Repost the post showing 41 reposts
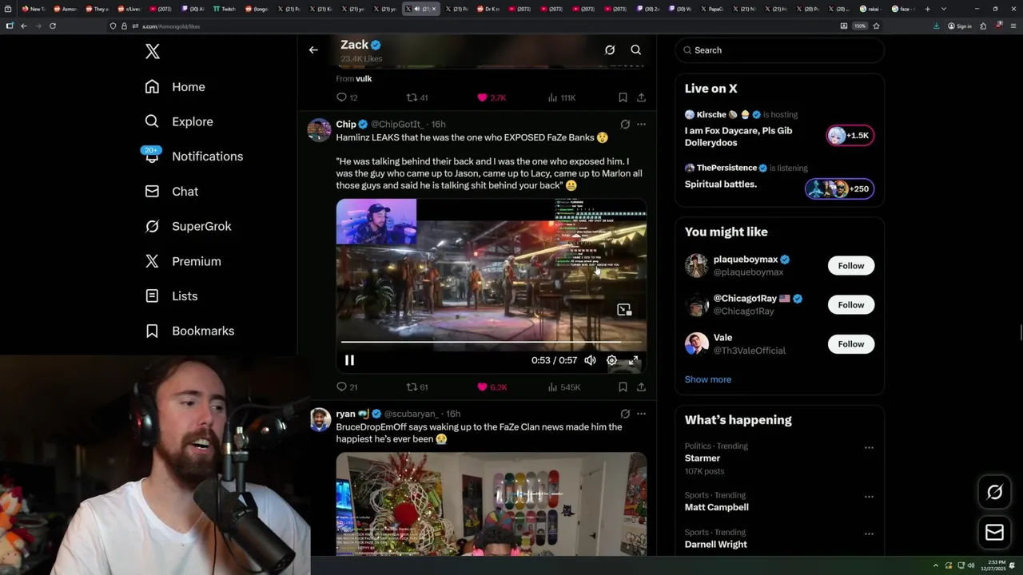The image size is (1023, 575). pos(417,97)
